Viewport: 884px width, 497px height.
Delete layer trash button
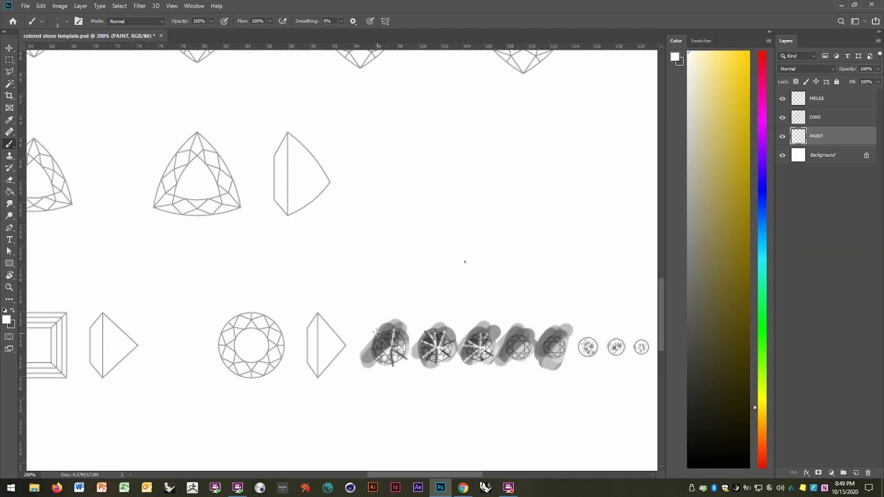coord(868,473)
